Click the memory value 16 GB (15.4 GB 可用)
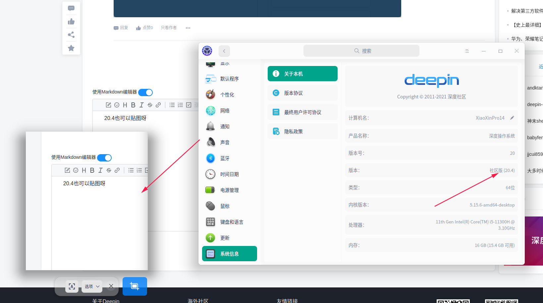543x303 pixels. pyautogui.click(x=495, y=245)
